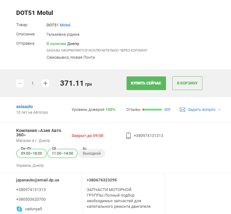Click the envelope icon beside "Задать вопрос"
Image resolution: width=231 pixels, height=214 pixels.
(182, 110)
